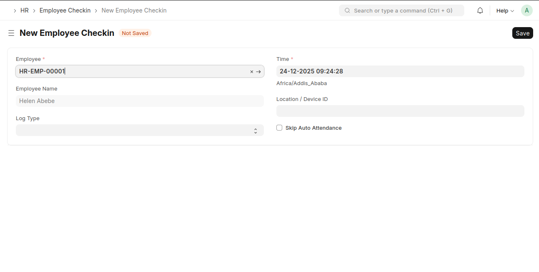This screenshot has height=272, width=539.
Task: Navigate to Employee Checkin breadcrumb
Action: pyautogui.click(x=65, y=10)
